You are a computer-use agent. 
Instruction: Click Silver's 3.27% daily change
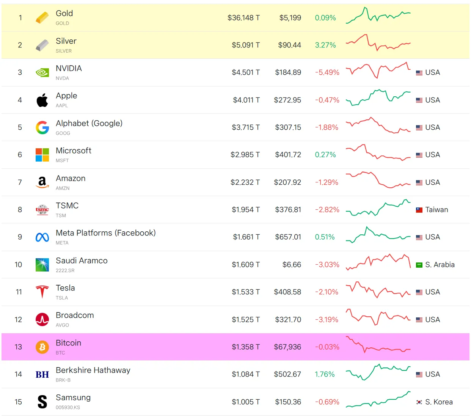(325, 45)
